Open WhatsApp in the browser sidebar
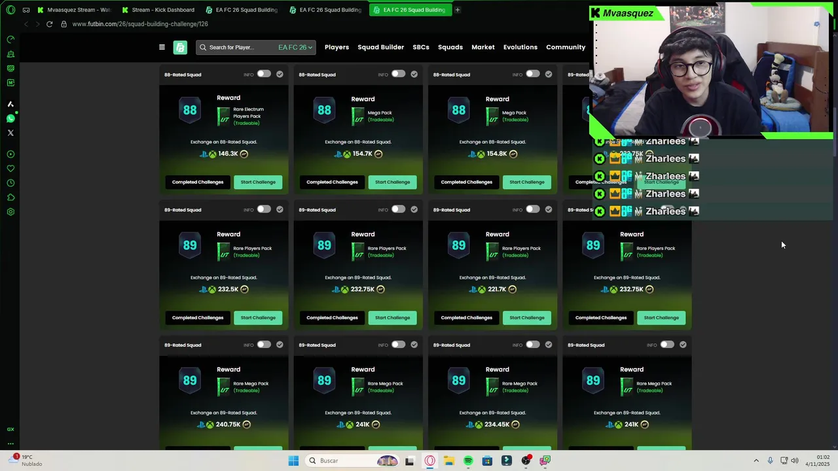The height and width of the screenshot is (471, 838). coord(10,118)
